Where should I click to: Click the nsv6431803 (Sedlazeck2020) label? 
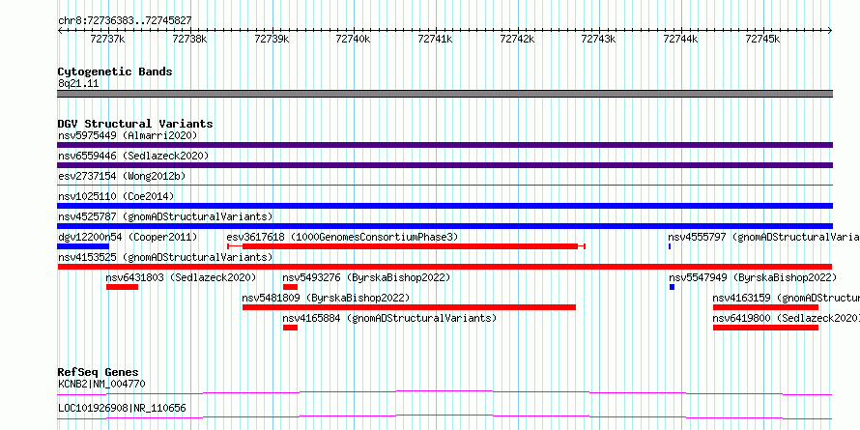pos(181,277)
